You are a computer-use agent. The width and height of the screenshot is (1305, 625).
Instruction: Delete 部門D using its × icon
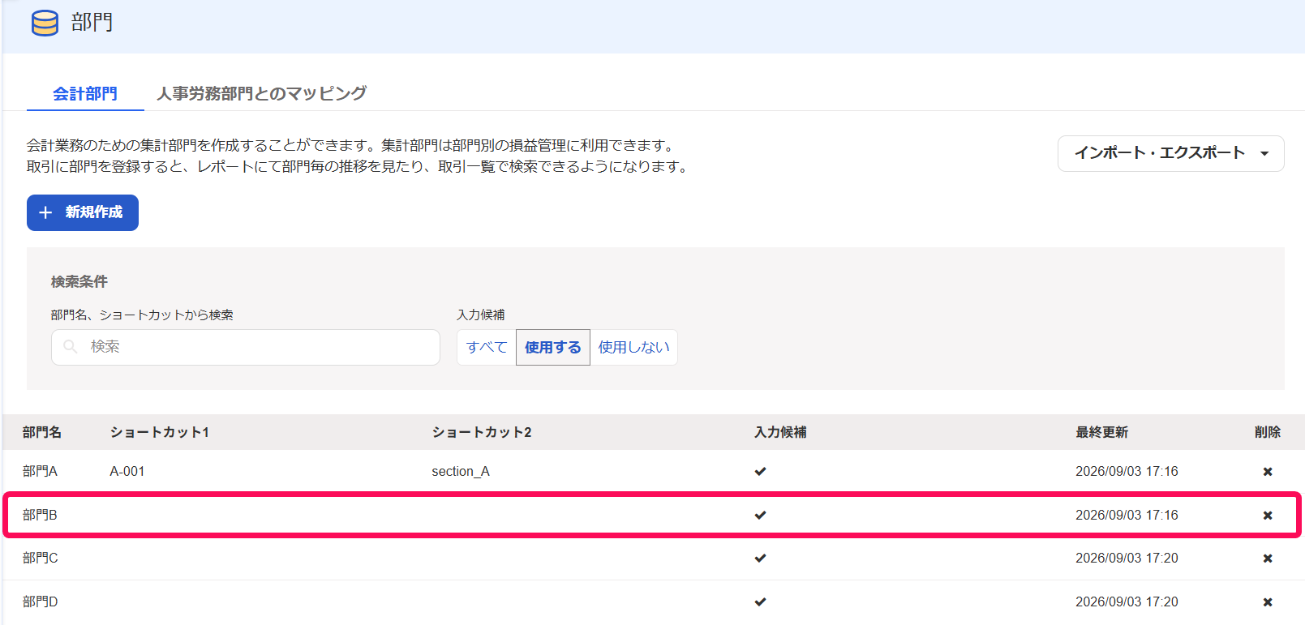tap(1268, 602)
